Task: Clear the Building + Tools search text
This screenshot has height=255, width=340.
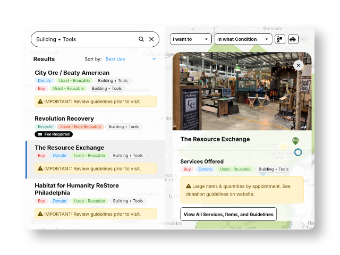Action: pyautogui.click(x=151, y=39)
